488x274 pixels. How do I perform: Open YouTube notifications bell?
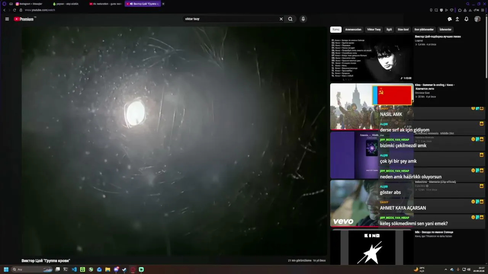click(466, 19)
